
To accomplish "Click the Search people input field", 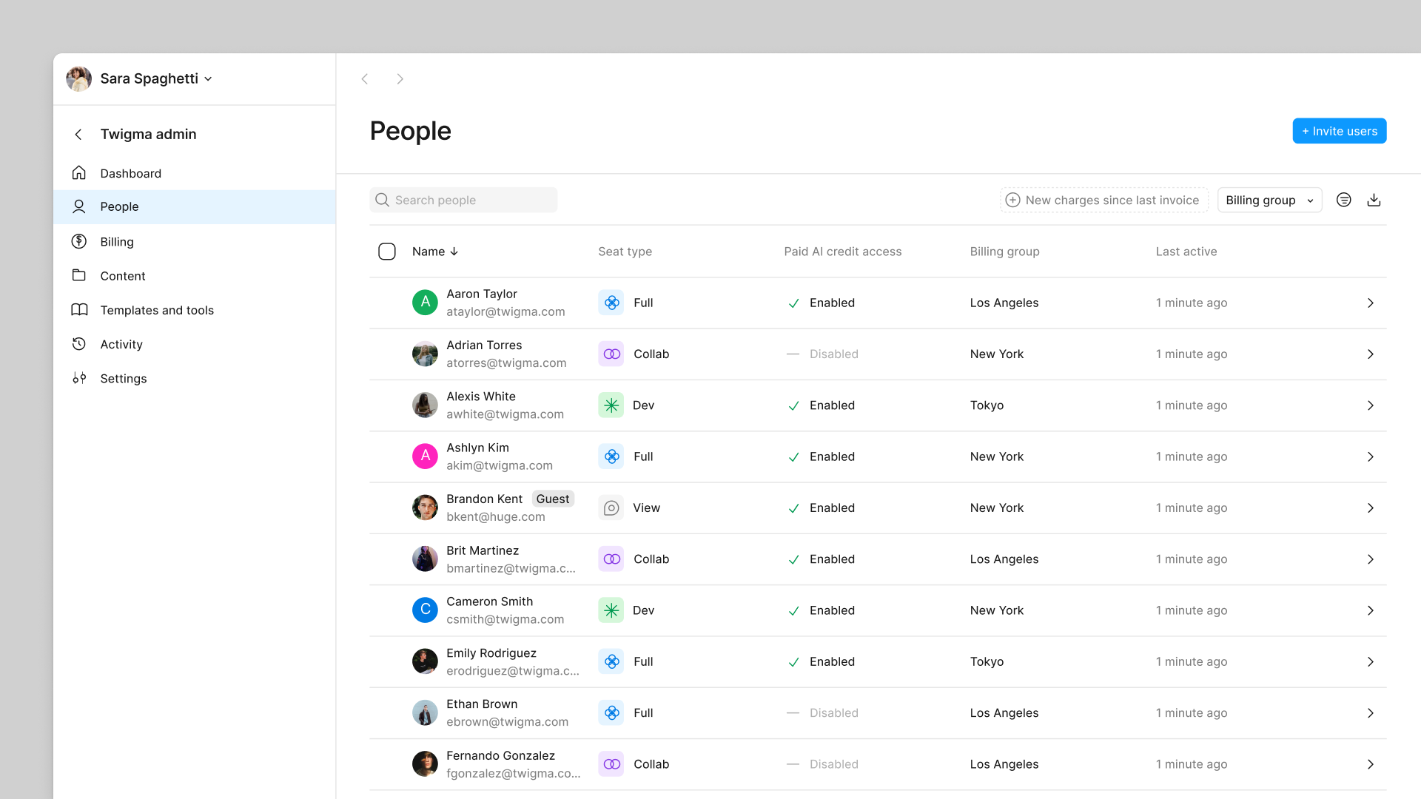I will pyautogui.click(x=463, y=200).
